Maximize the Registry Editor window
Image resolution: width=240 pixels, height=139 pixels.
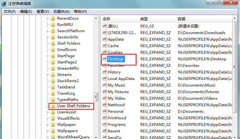[x=219, y=2]
